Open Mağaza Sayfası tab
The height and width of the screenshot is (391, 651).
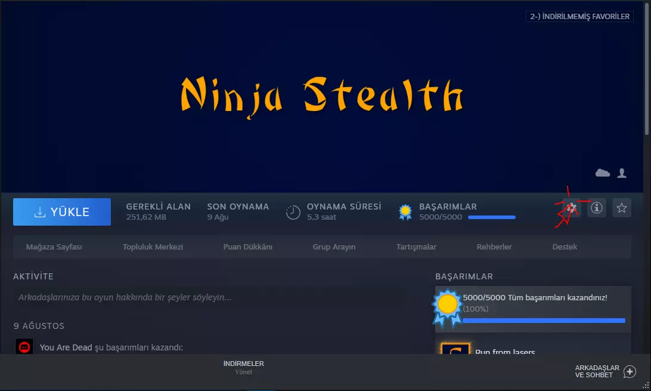(x=54, y=247)
